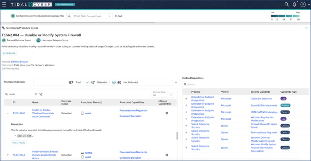
Task: Click Detect badge in Splunk Processes launching netsh row
Action: click(285, 132)
